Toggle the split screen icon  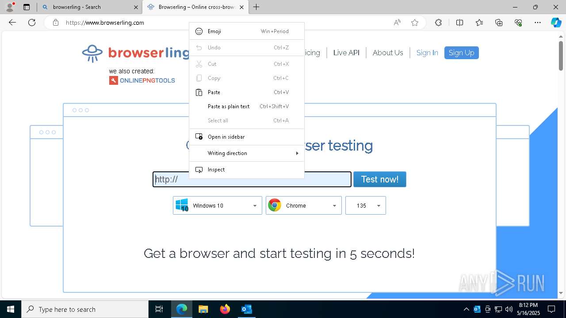[x=459, y=23]
